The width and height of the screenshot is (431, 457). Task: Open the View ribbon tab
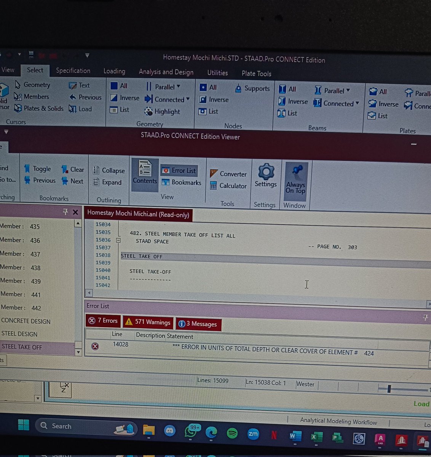pos(8,70)
